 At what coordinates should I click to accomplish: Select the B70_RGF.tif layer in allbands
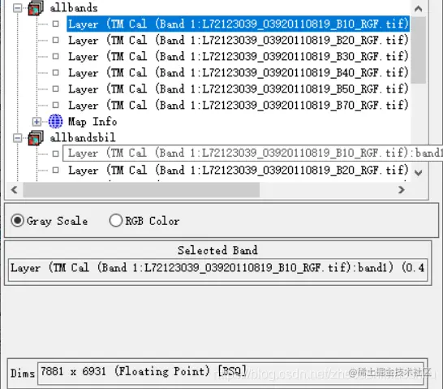tap(239, 105)
